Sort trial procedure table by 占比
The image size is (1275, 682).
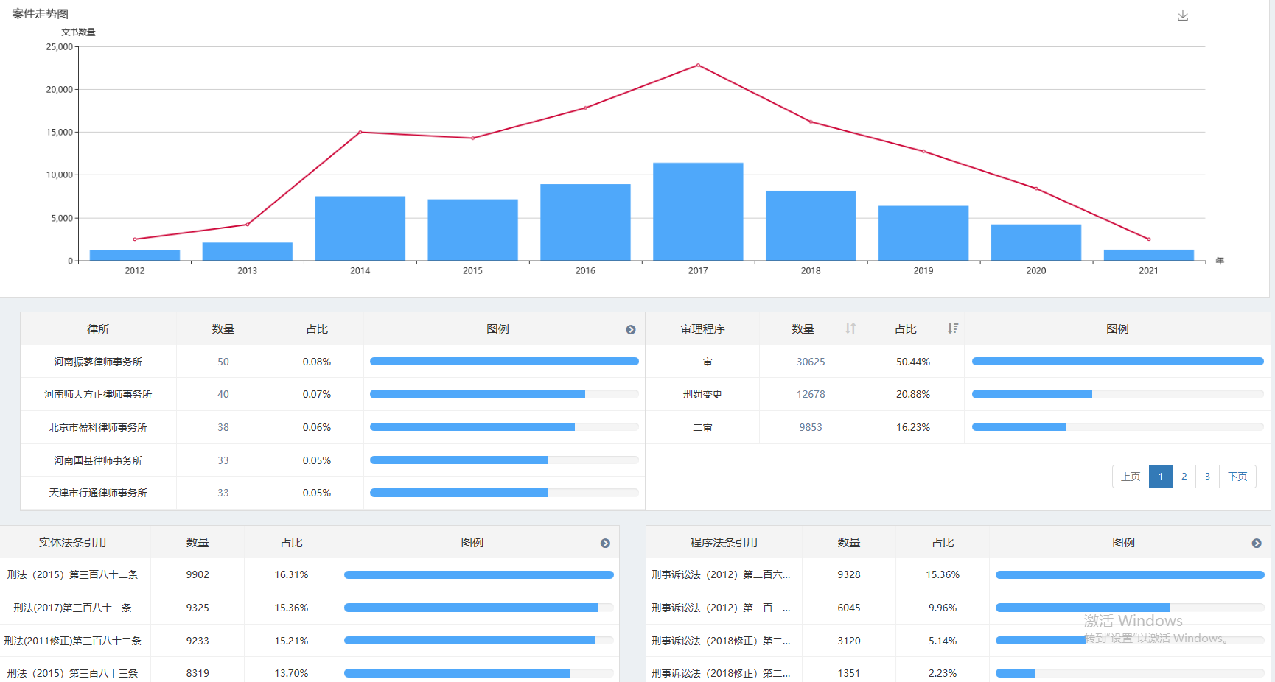tap(953, 328)
